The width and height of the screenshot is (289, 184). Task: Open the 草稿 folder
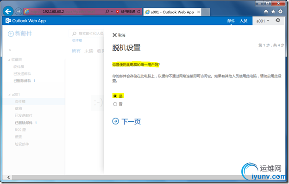click(x=18, y=109)
